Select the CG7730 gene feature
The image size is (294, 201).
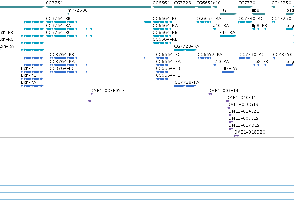[245, 7]
